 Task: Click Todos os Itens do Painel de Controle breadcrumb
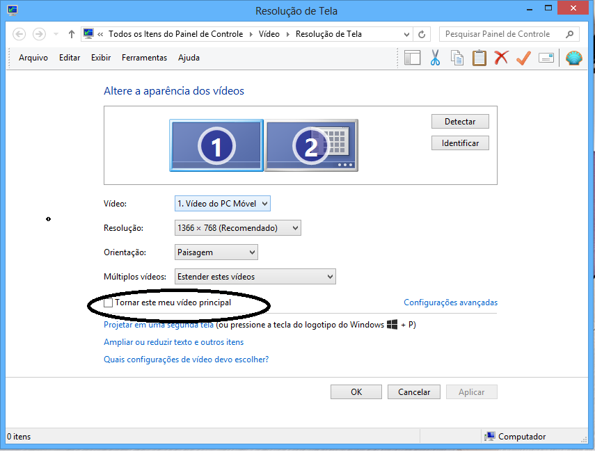click(175, 34)
